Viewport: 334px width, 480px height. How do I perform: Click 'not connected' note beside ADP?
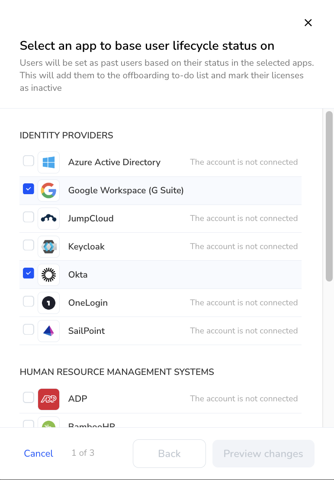[244, 399]
